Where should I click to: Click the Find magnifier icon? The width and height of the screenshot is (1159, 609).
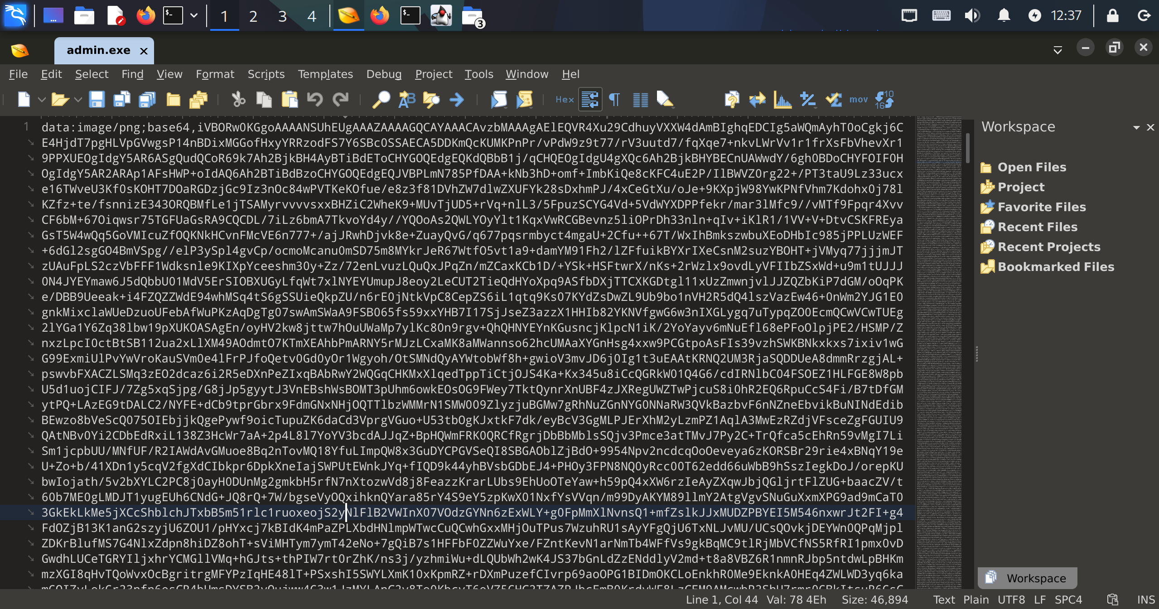(381, 99)
